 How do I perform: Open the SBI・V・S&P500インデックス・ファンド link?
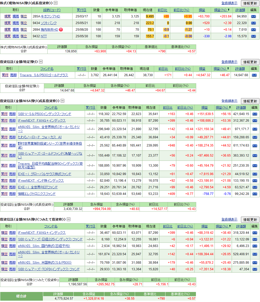tap(44, 114)
